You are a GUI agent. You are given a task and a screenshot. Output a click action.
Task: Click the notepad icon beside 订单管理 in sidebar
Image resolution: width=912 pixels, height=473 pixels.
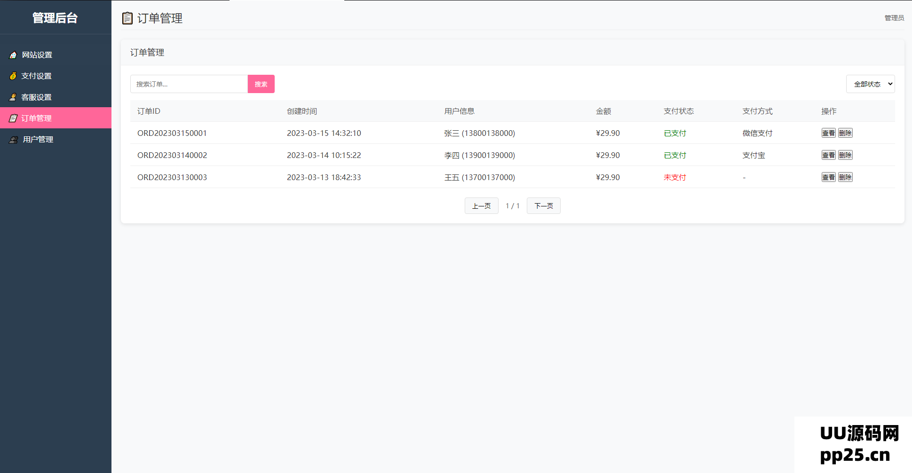13,118
